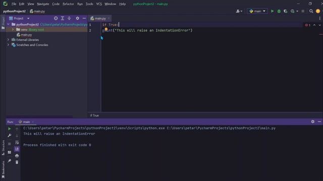Collapse the pythonProject2 root node
The height and width of the screenshot is (181, 323).
point(8,25)
